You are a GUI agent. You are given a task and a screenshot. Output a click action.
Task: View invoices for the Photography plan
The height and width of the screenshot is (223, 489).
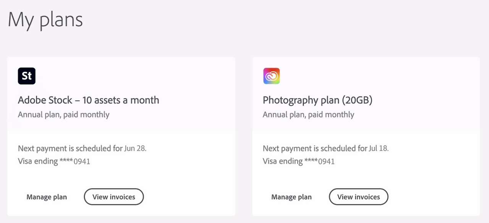pos(358,197)
